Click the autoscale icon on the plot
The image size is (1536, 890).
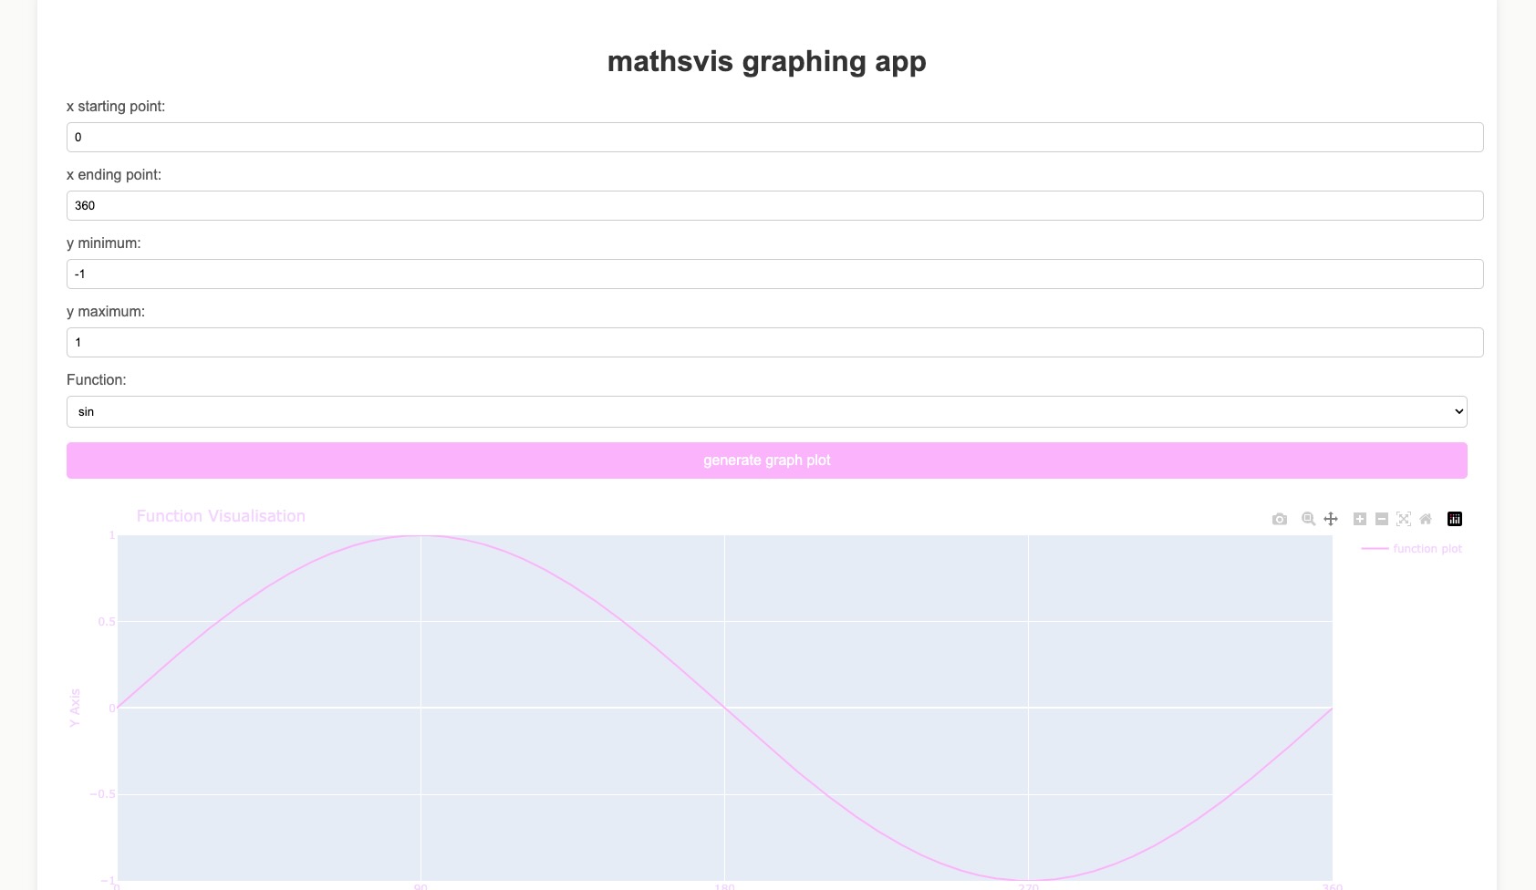coord(1403,519)
